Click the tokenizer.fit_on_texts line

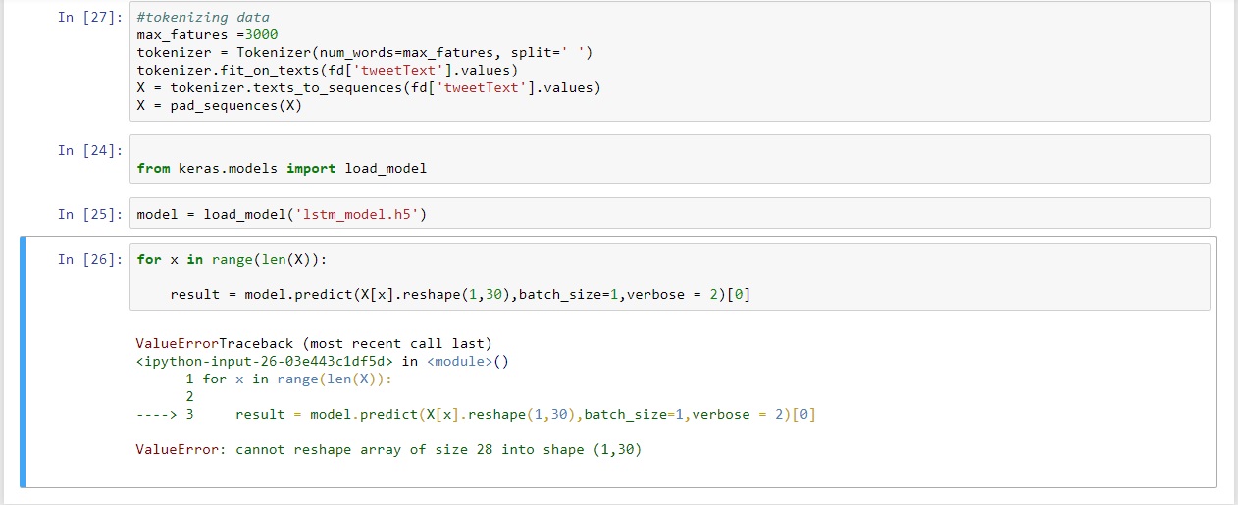click(328, 70)
